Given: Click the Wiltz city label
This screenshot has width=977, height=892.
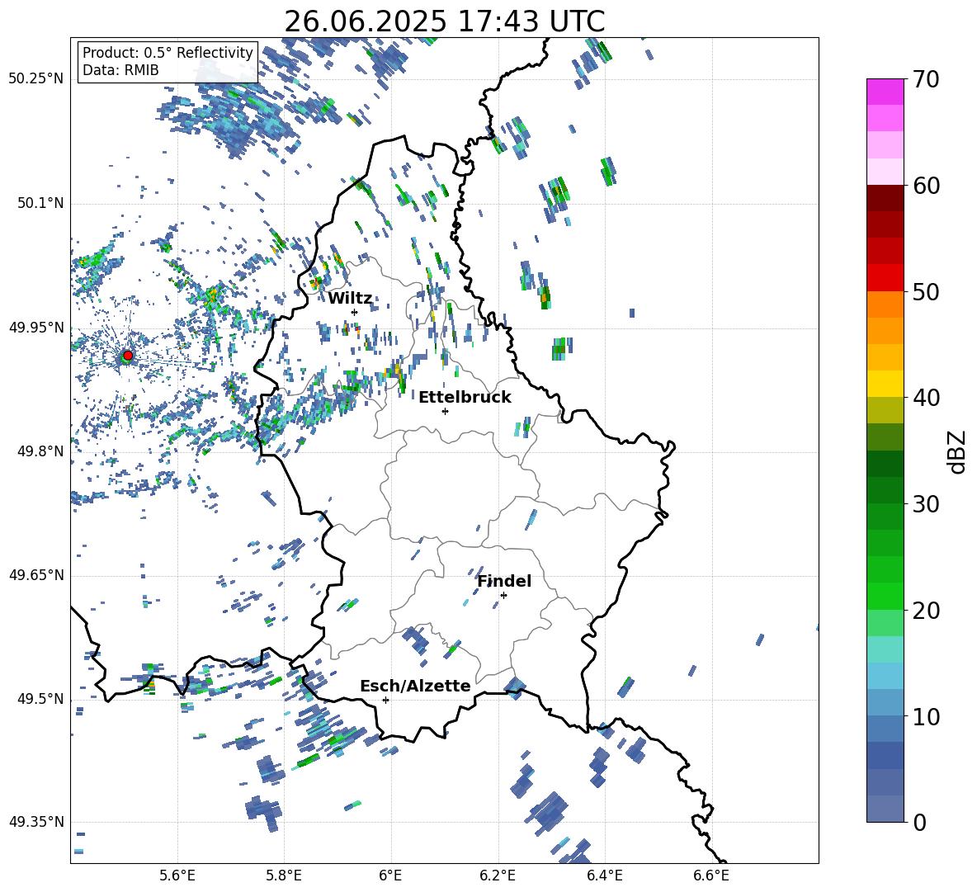Looking at the screenshot, I should (350, 298).
